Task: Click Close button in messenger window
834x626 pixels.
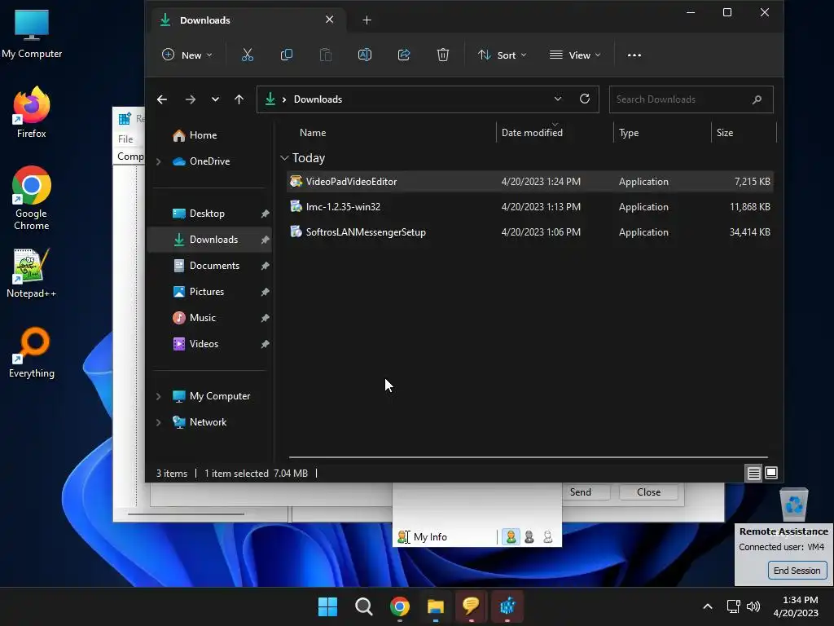Action: click(x=649, y=492)
